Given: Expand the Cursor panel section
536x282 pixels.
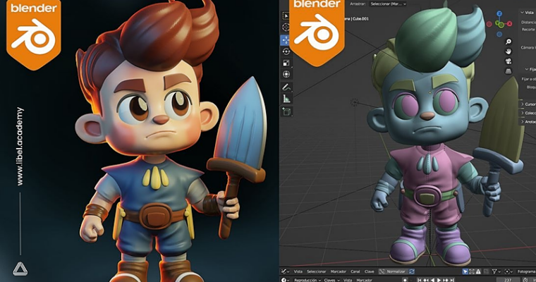Looking at the screenshot, I should (x=528, y=104).
